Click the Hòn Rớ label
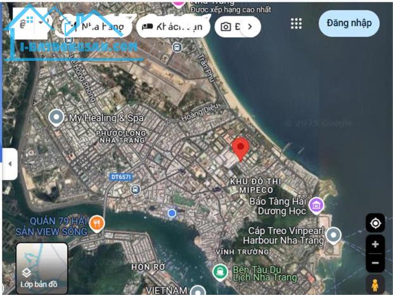Viewport: 393px width, 295px height. coord(148,267)
